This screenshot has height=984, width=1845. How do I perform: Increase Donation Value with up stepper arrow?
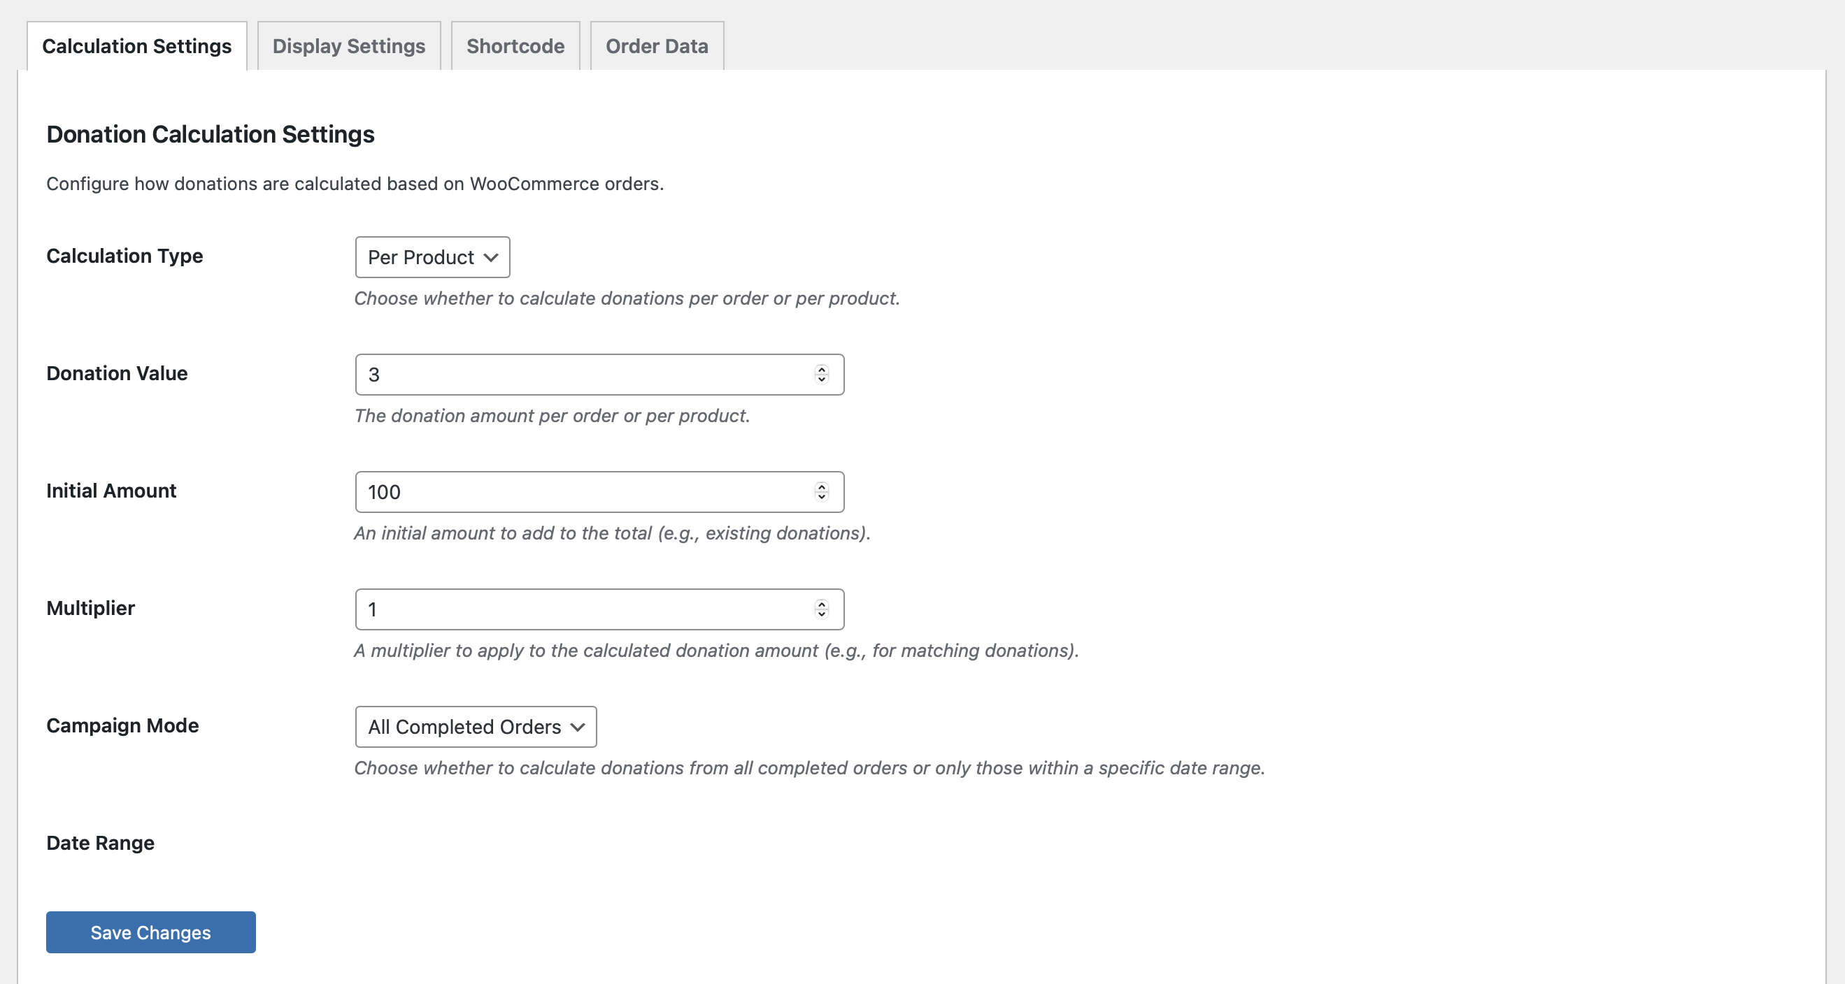[822, 369]
